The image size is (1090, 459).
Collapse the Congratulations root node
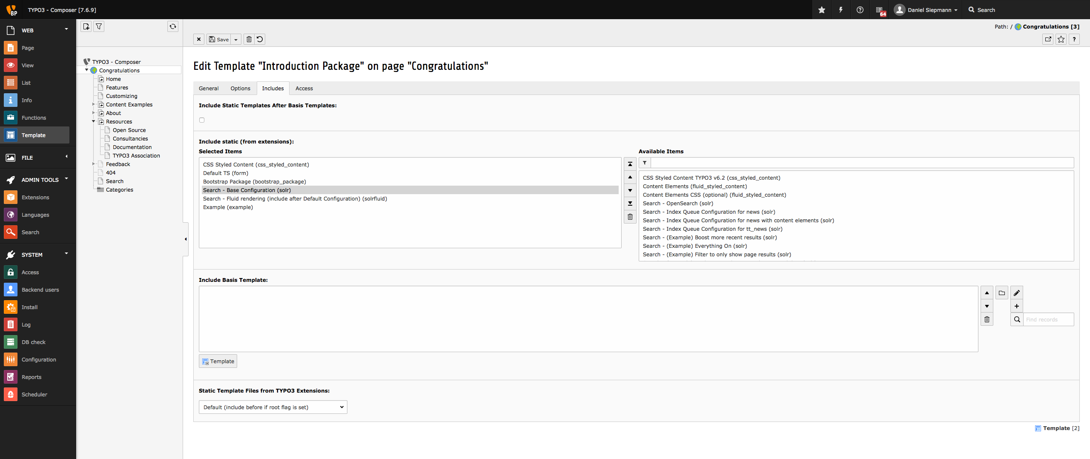click(x=87, y=70)
